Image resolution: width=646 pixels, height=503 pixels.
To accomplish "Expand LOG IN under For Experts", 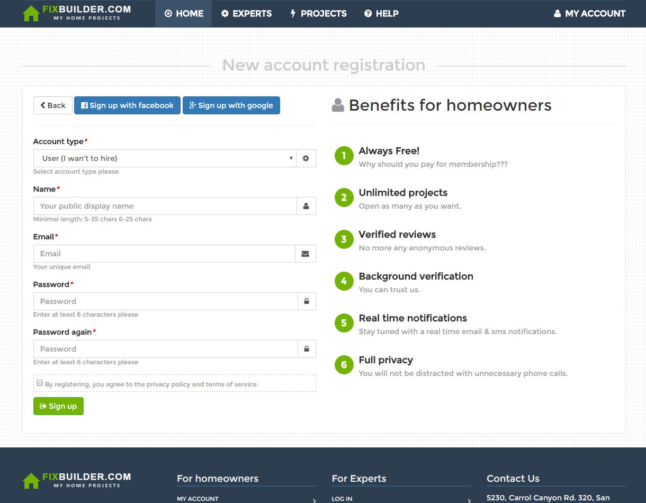I will 342,498.
